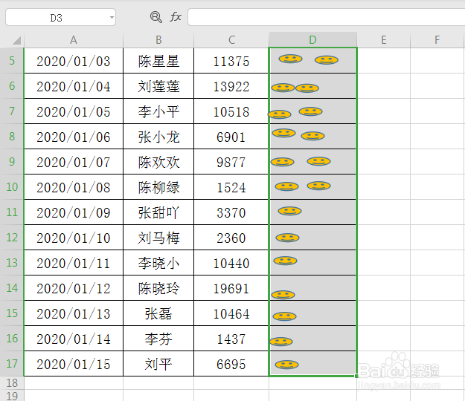465x401 pixels.
Task: Click the Select All corner triangle
Action: (17, 40)
